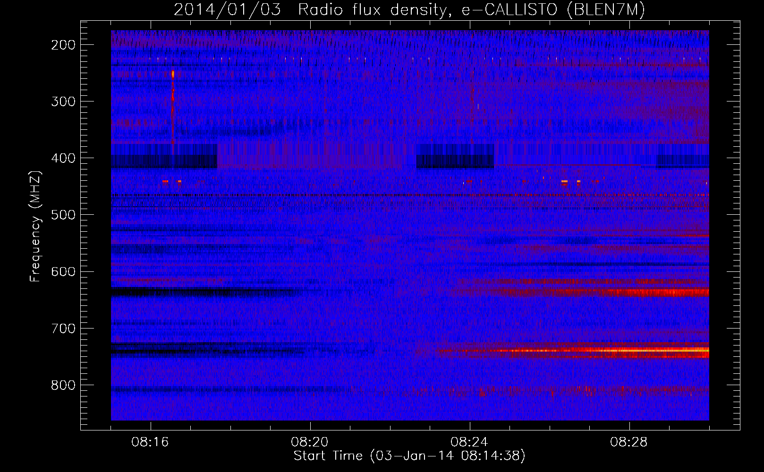Click the 08:20 time tick label
The image size is (764, 472).
(x=310, y=442)
